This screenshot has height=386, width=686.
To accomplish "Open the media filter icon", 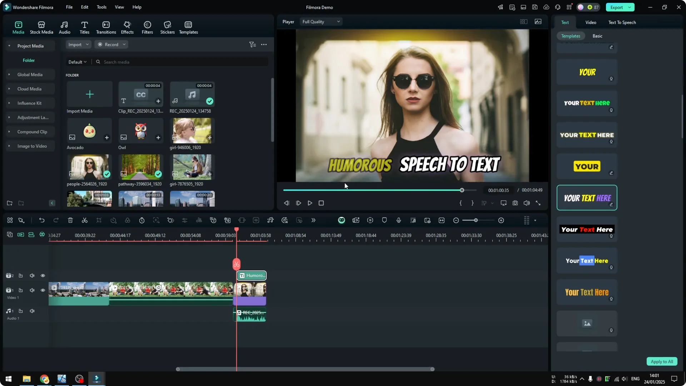I will pos(253,45).
